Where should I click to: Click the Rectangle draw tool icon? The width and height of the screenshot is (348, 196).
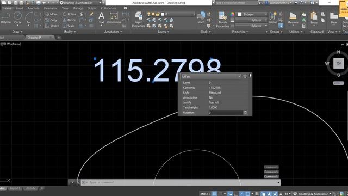(36, 14)
